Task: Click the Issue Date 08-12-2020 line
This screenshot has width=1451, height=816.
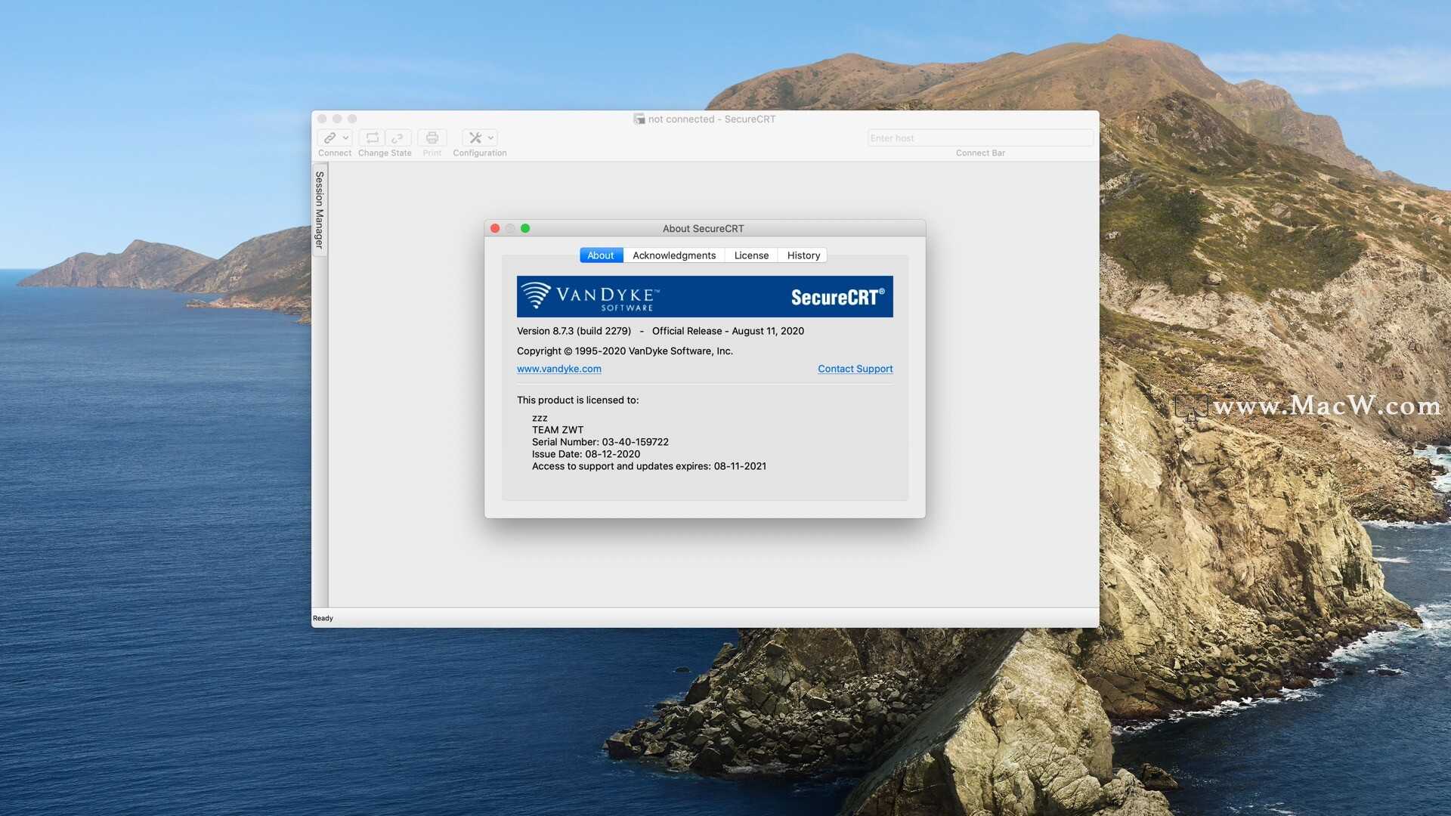Action: pos(586,454)
